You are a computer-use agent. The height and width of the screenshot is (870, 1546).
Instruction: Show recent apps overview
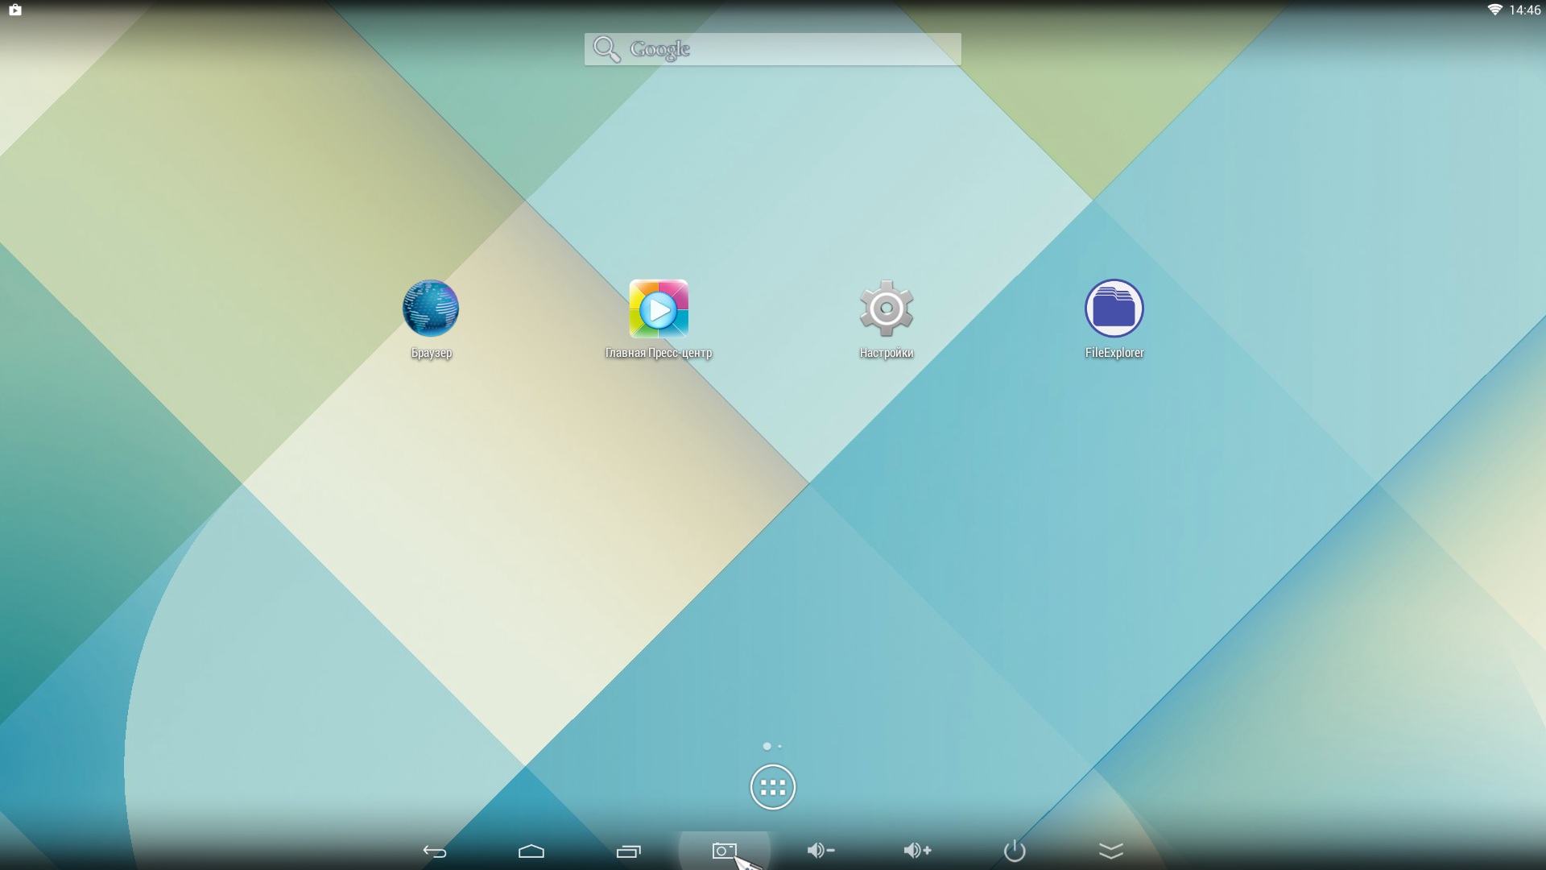[x=628, y=851]
